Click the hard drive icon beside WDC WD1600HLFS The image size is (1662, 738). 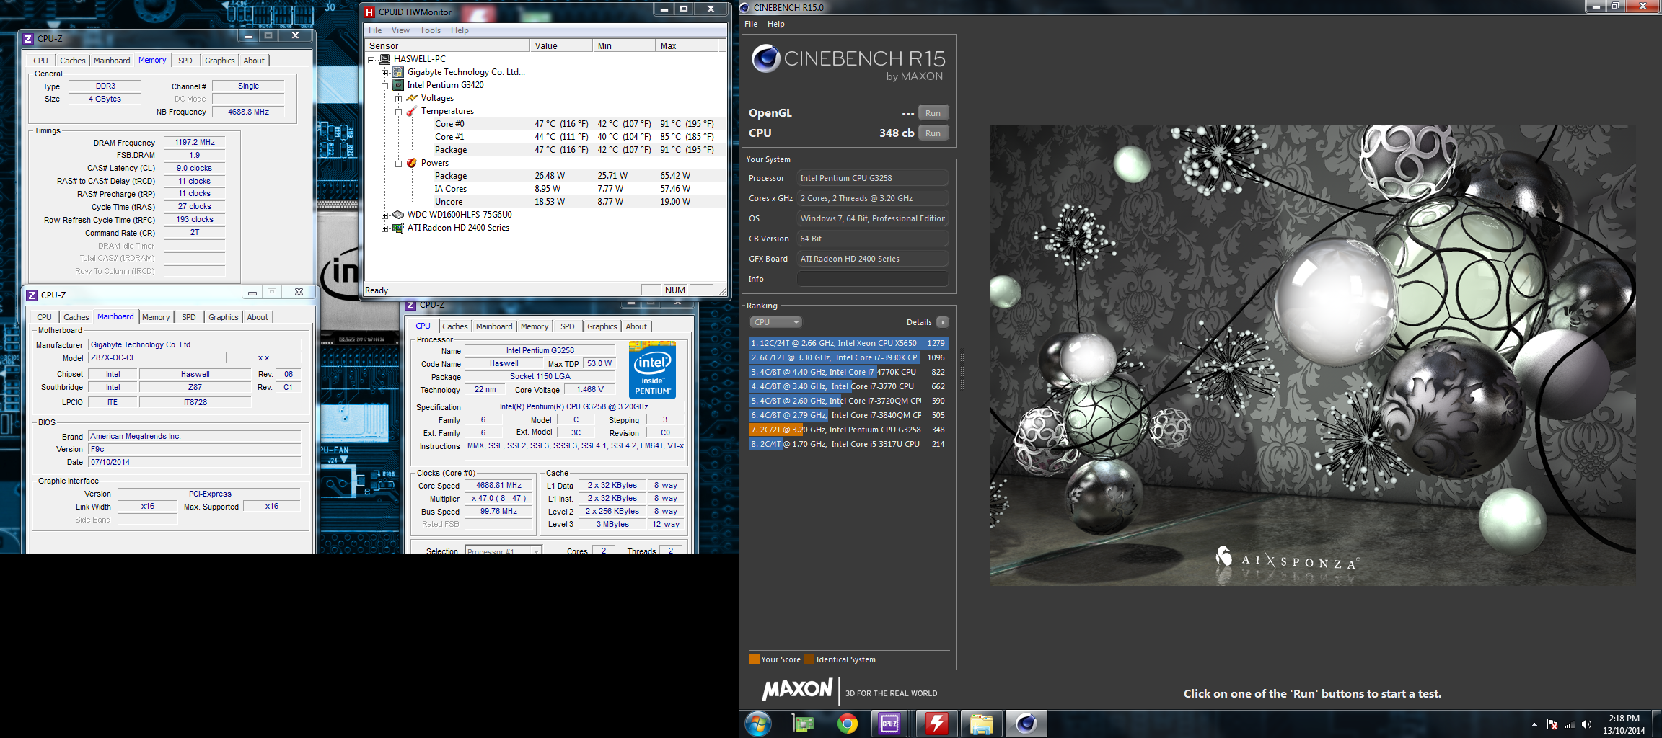398,215
